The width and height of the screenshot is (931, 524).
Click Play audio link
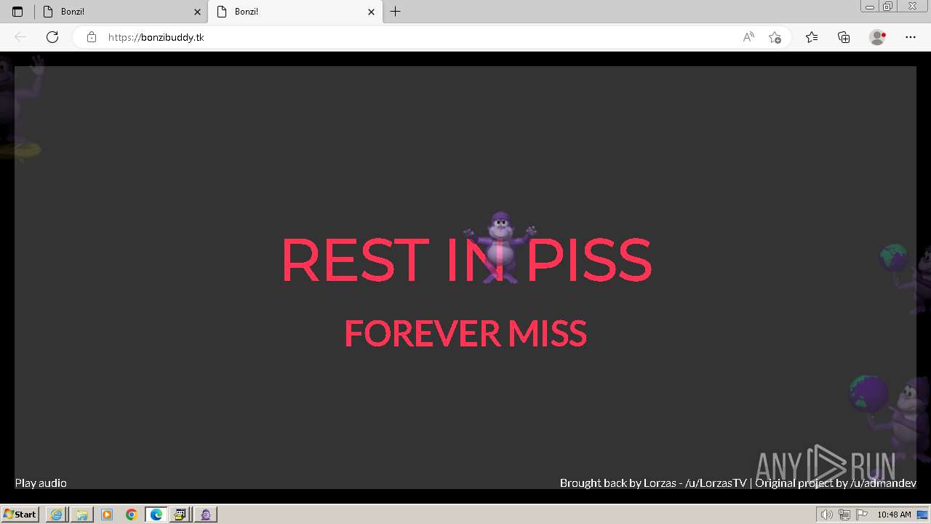pyautogui.click(x=41, y=483)
